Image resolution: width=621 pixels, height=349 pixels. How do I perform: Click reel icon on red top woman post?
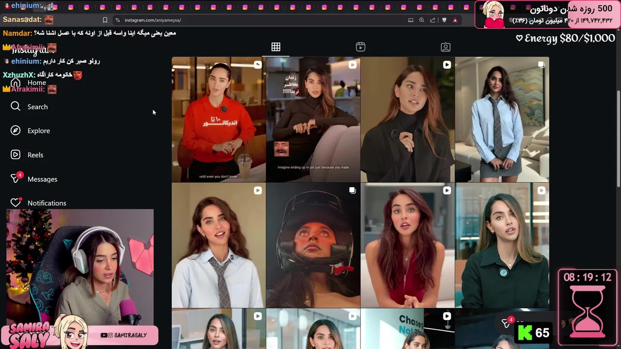tap(447, 190)
